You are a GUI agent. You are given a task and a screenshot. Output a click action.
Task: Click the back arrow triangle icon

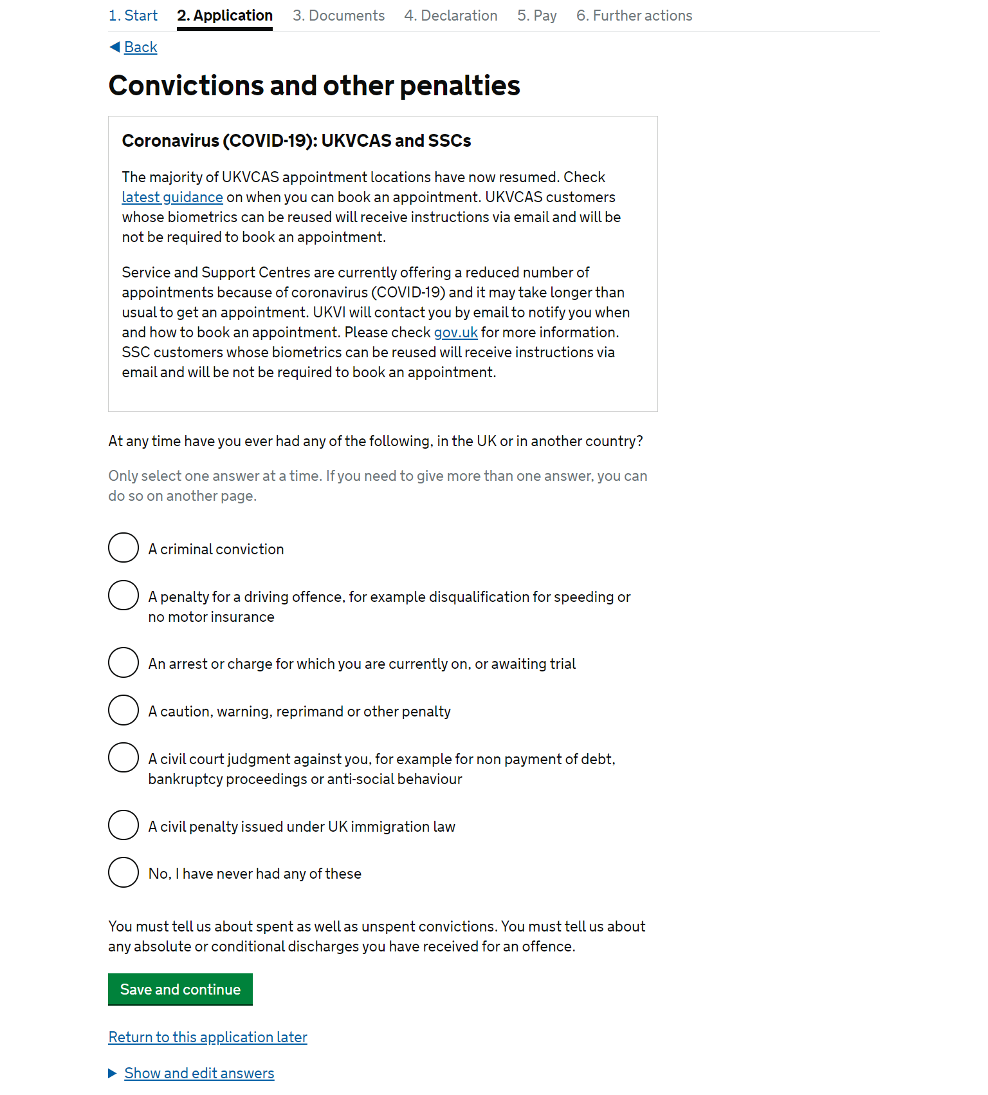tap(114, 47)
